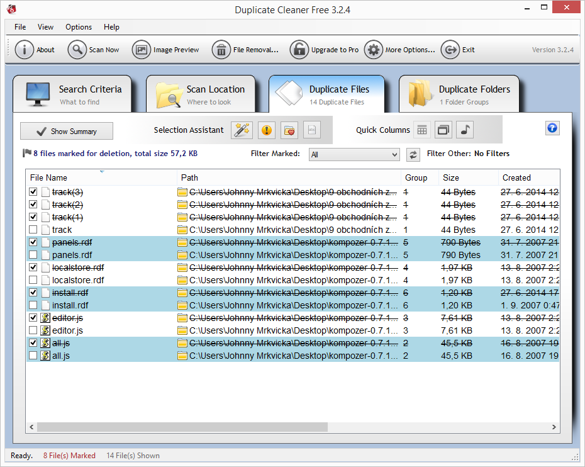Screen dimensions: 585x467
Task: Sort by the File Name column header
Action: (x=101, y=177)
